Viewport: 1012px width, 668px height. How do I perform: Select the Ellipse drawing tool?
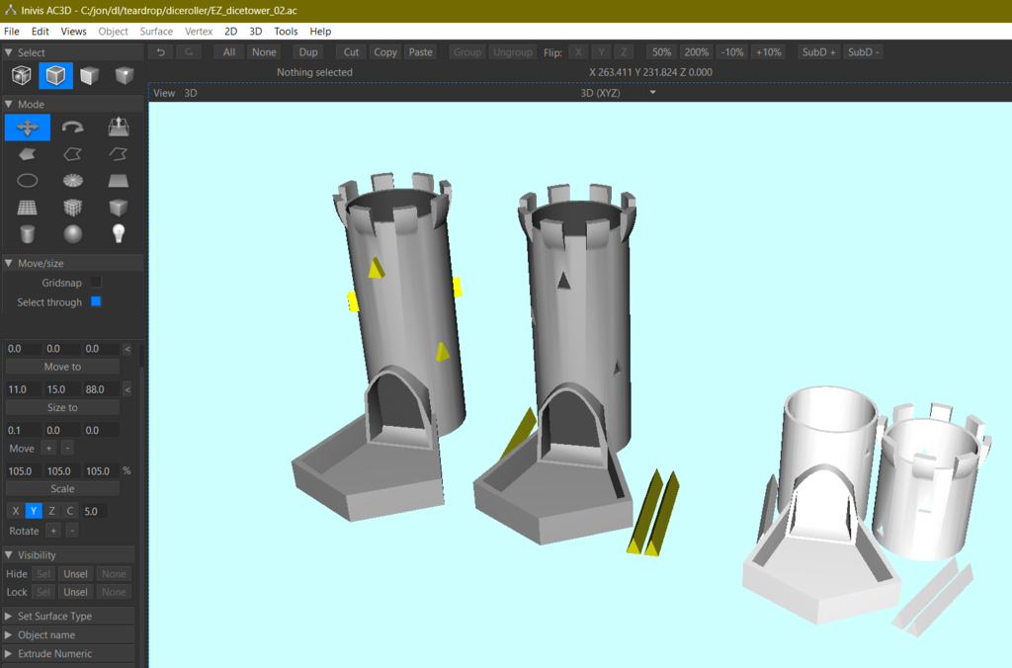(28, 181)
